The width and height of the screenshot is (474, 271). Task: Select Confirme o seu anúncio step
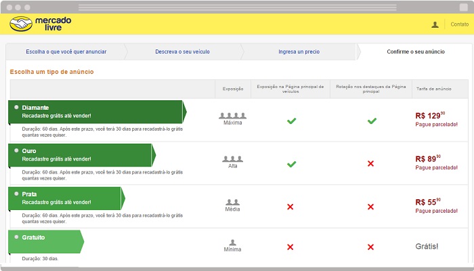(x=416, y=51)
